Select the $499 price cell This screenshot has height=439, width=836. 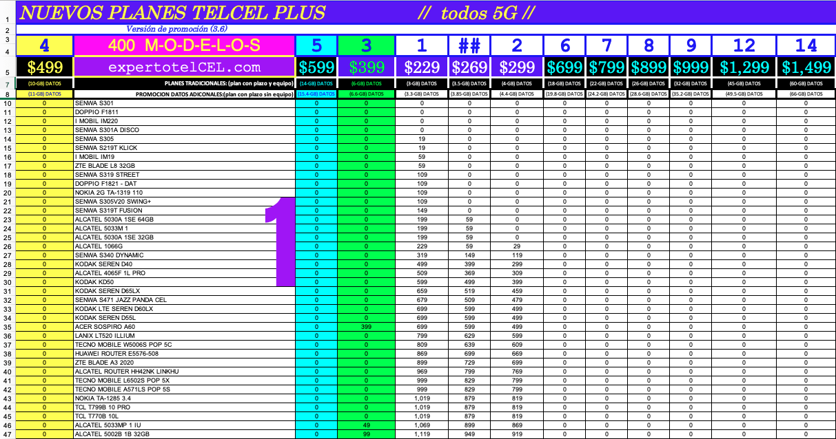[x=44, y=67]
